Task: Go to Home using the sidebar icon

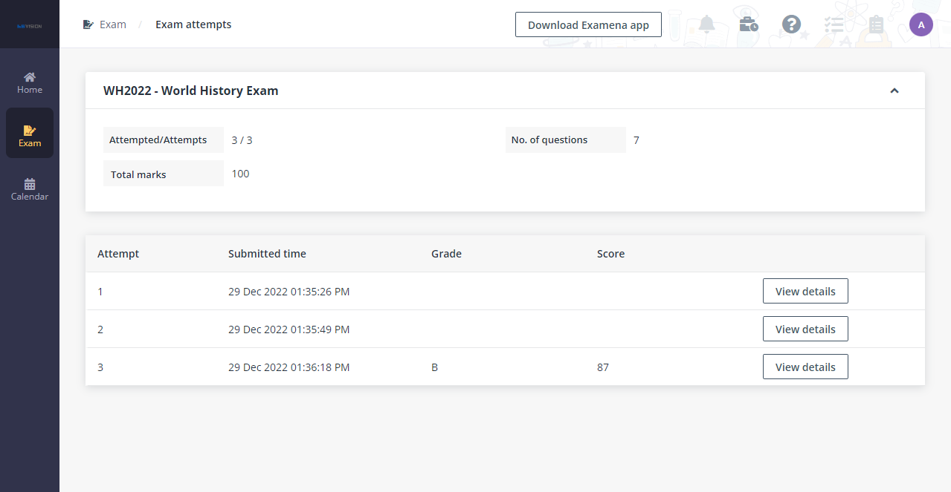Action: point(29,82)
